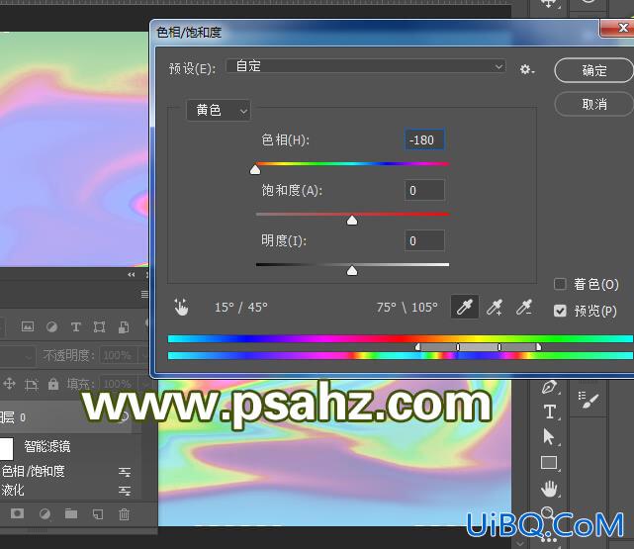Click the lock position (move arrows) icon
634x549 pixels.
click(9, 383)
